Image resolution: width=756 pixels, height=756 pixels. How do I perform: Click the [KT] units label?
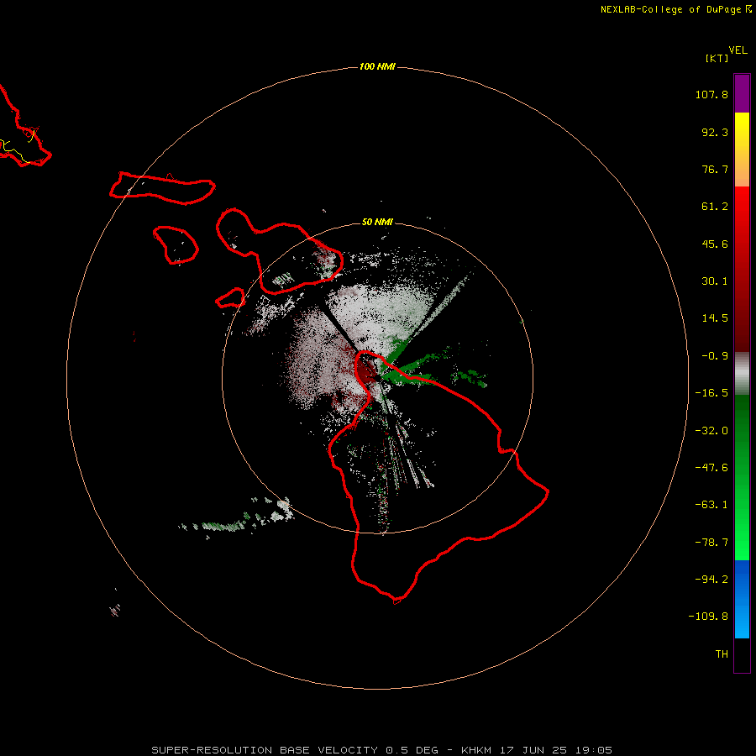coord(717,58)
